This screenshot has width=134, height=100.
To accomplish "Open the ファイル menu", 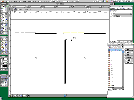I will coord(9,1).
